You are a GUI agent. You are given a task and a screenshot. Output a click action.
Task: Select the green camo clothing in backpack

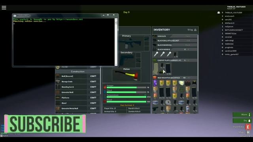coord(181,90)
